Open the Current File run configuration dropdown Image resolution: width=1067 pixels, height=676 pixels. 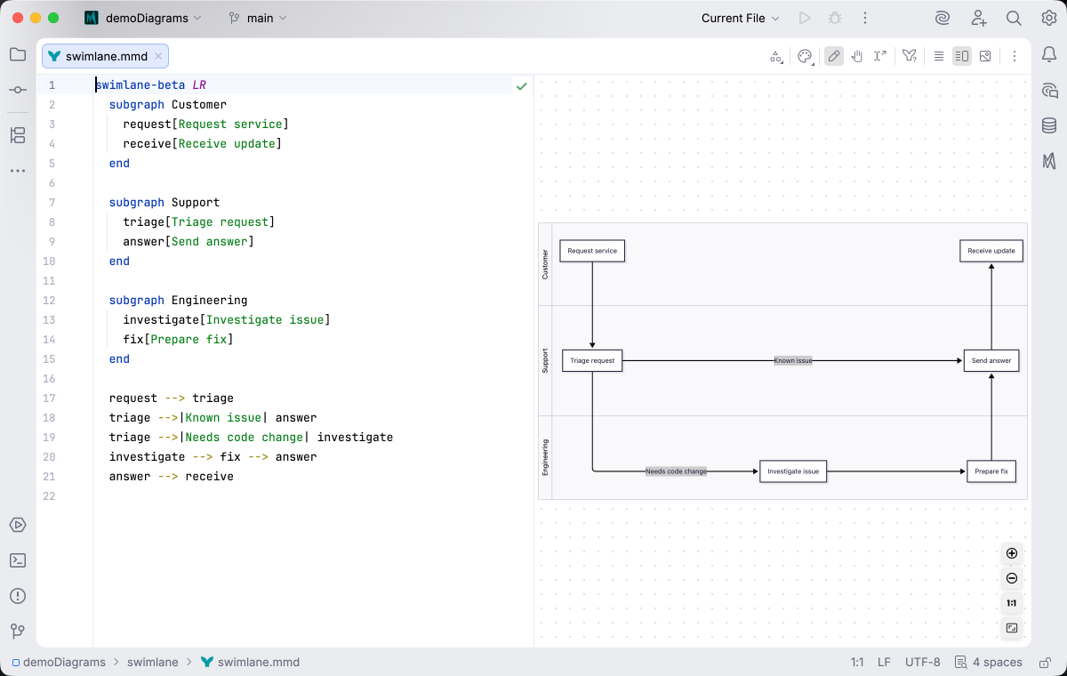pos(740,18)
